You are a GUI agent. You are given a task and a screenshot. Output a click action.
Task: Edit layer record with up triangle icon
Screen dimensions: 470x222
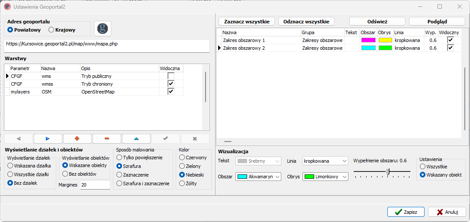(x=136, y=139)
